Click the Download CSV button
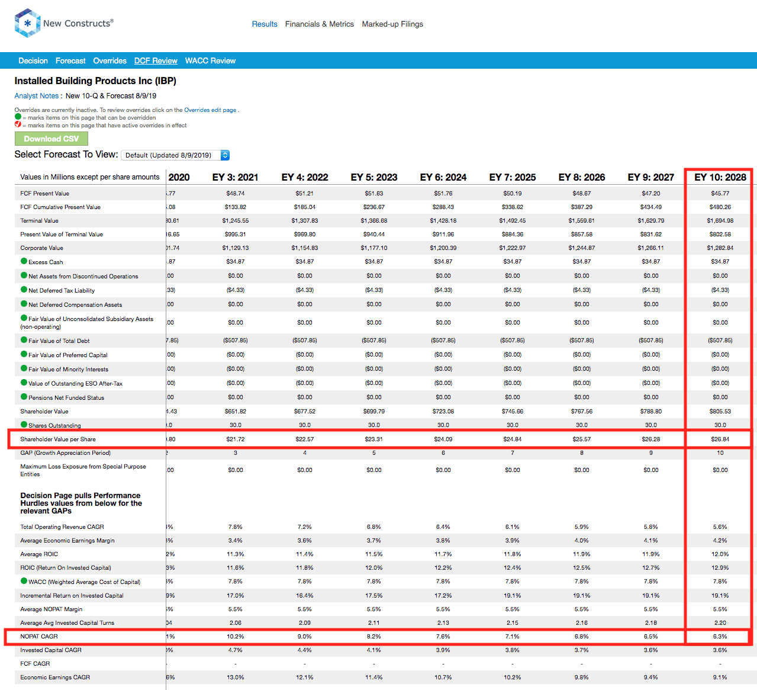The width and height of the screenshot is (757, 690). coord(51,139)
